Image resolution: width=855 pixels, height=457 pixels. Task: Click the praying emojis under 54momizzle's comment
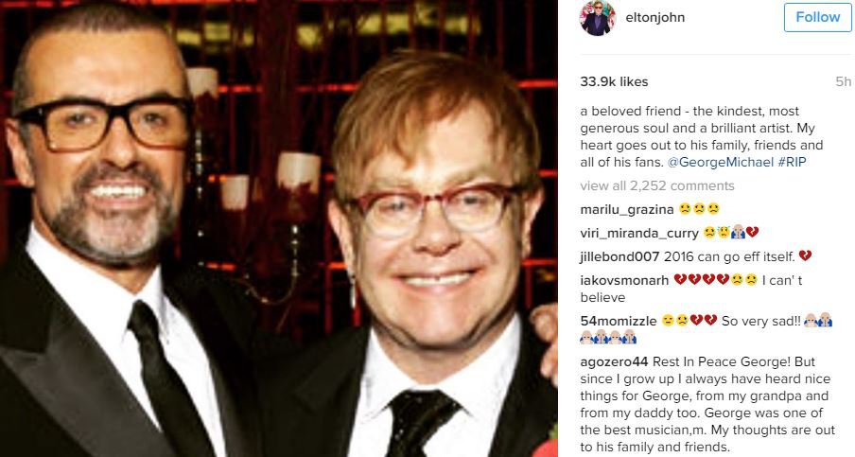tap(608, 338)
